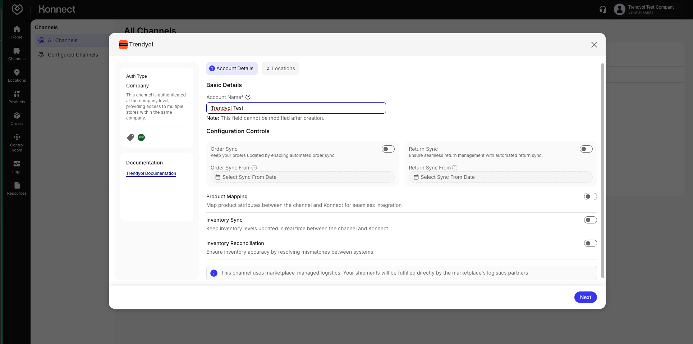This screenshot has width=693, height=344.
Task: Click the Return Sync From help icon
Action: [x=455, y=168]
